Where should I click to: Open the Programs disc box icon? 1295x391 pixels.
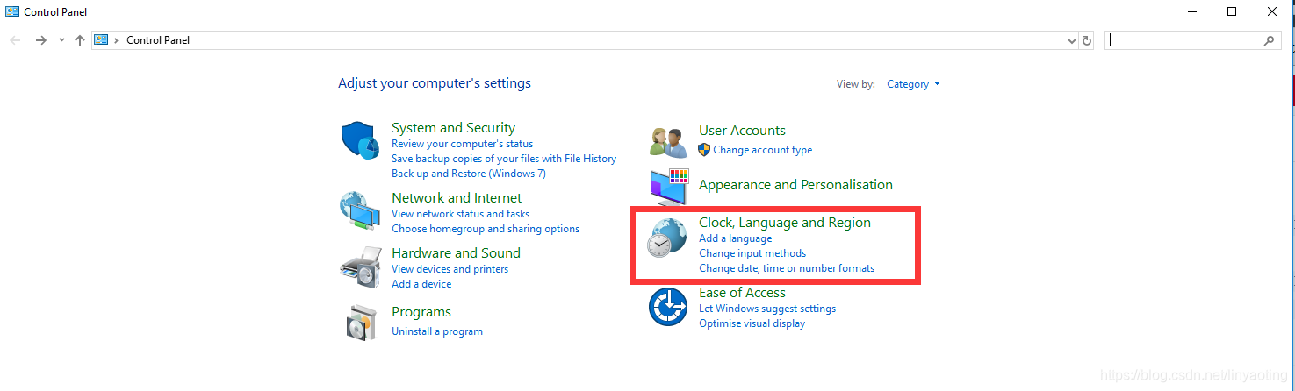[361, 323]
